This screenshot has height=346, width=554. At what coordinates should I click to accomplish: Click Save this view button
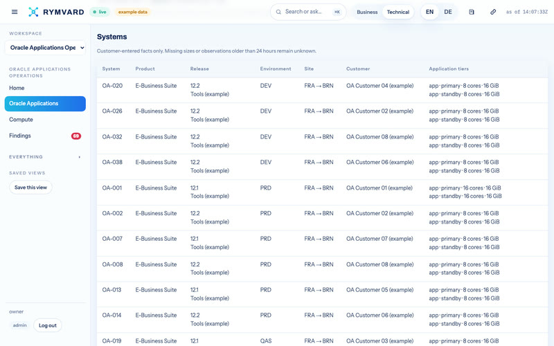click(x=30, y=188)
